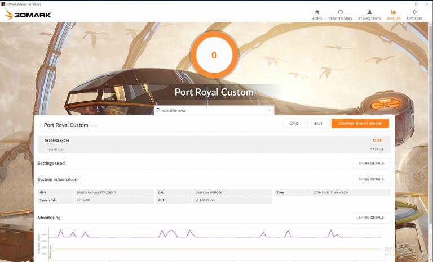The image size is (433, 262).
Task: Click the LOAD button
Action: click(x=294, y=124)
